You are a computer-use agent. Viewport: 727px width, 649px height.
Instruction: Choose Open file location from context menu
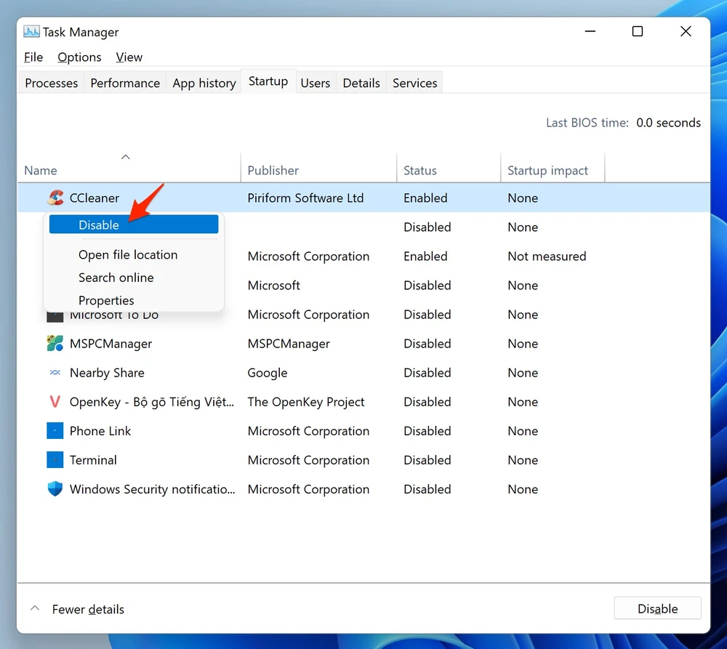pyautogui.click(x=128, y=254)
